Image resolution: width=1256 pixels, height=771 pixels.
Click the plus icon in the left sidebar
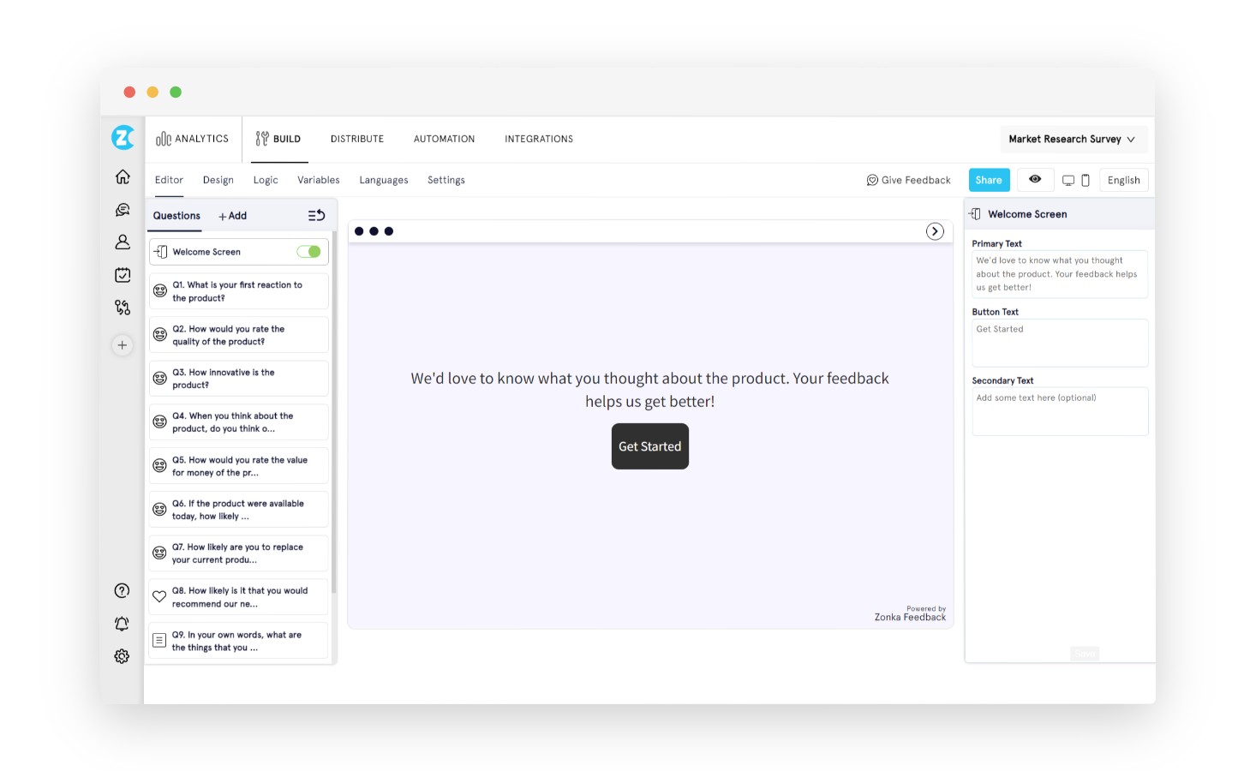pos(123,345)
